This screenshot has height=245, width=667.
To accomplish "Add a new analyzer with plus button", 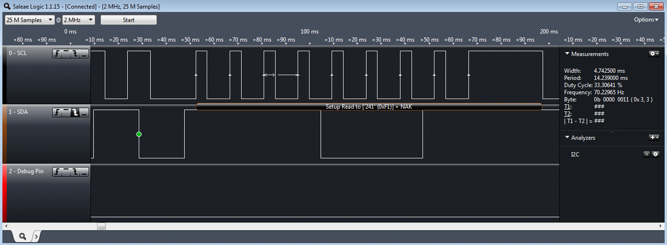I will [654, 137].
